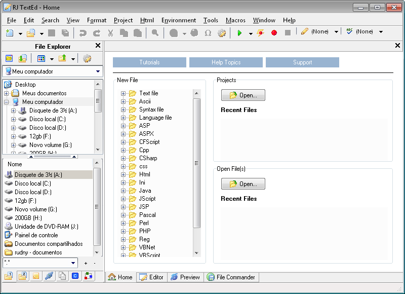Switch to the File Commander tab
This screenshot has width=405, height=294.
point(231,277)
